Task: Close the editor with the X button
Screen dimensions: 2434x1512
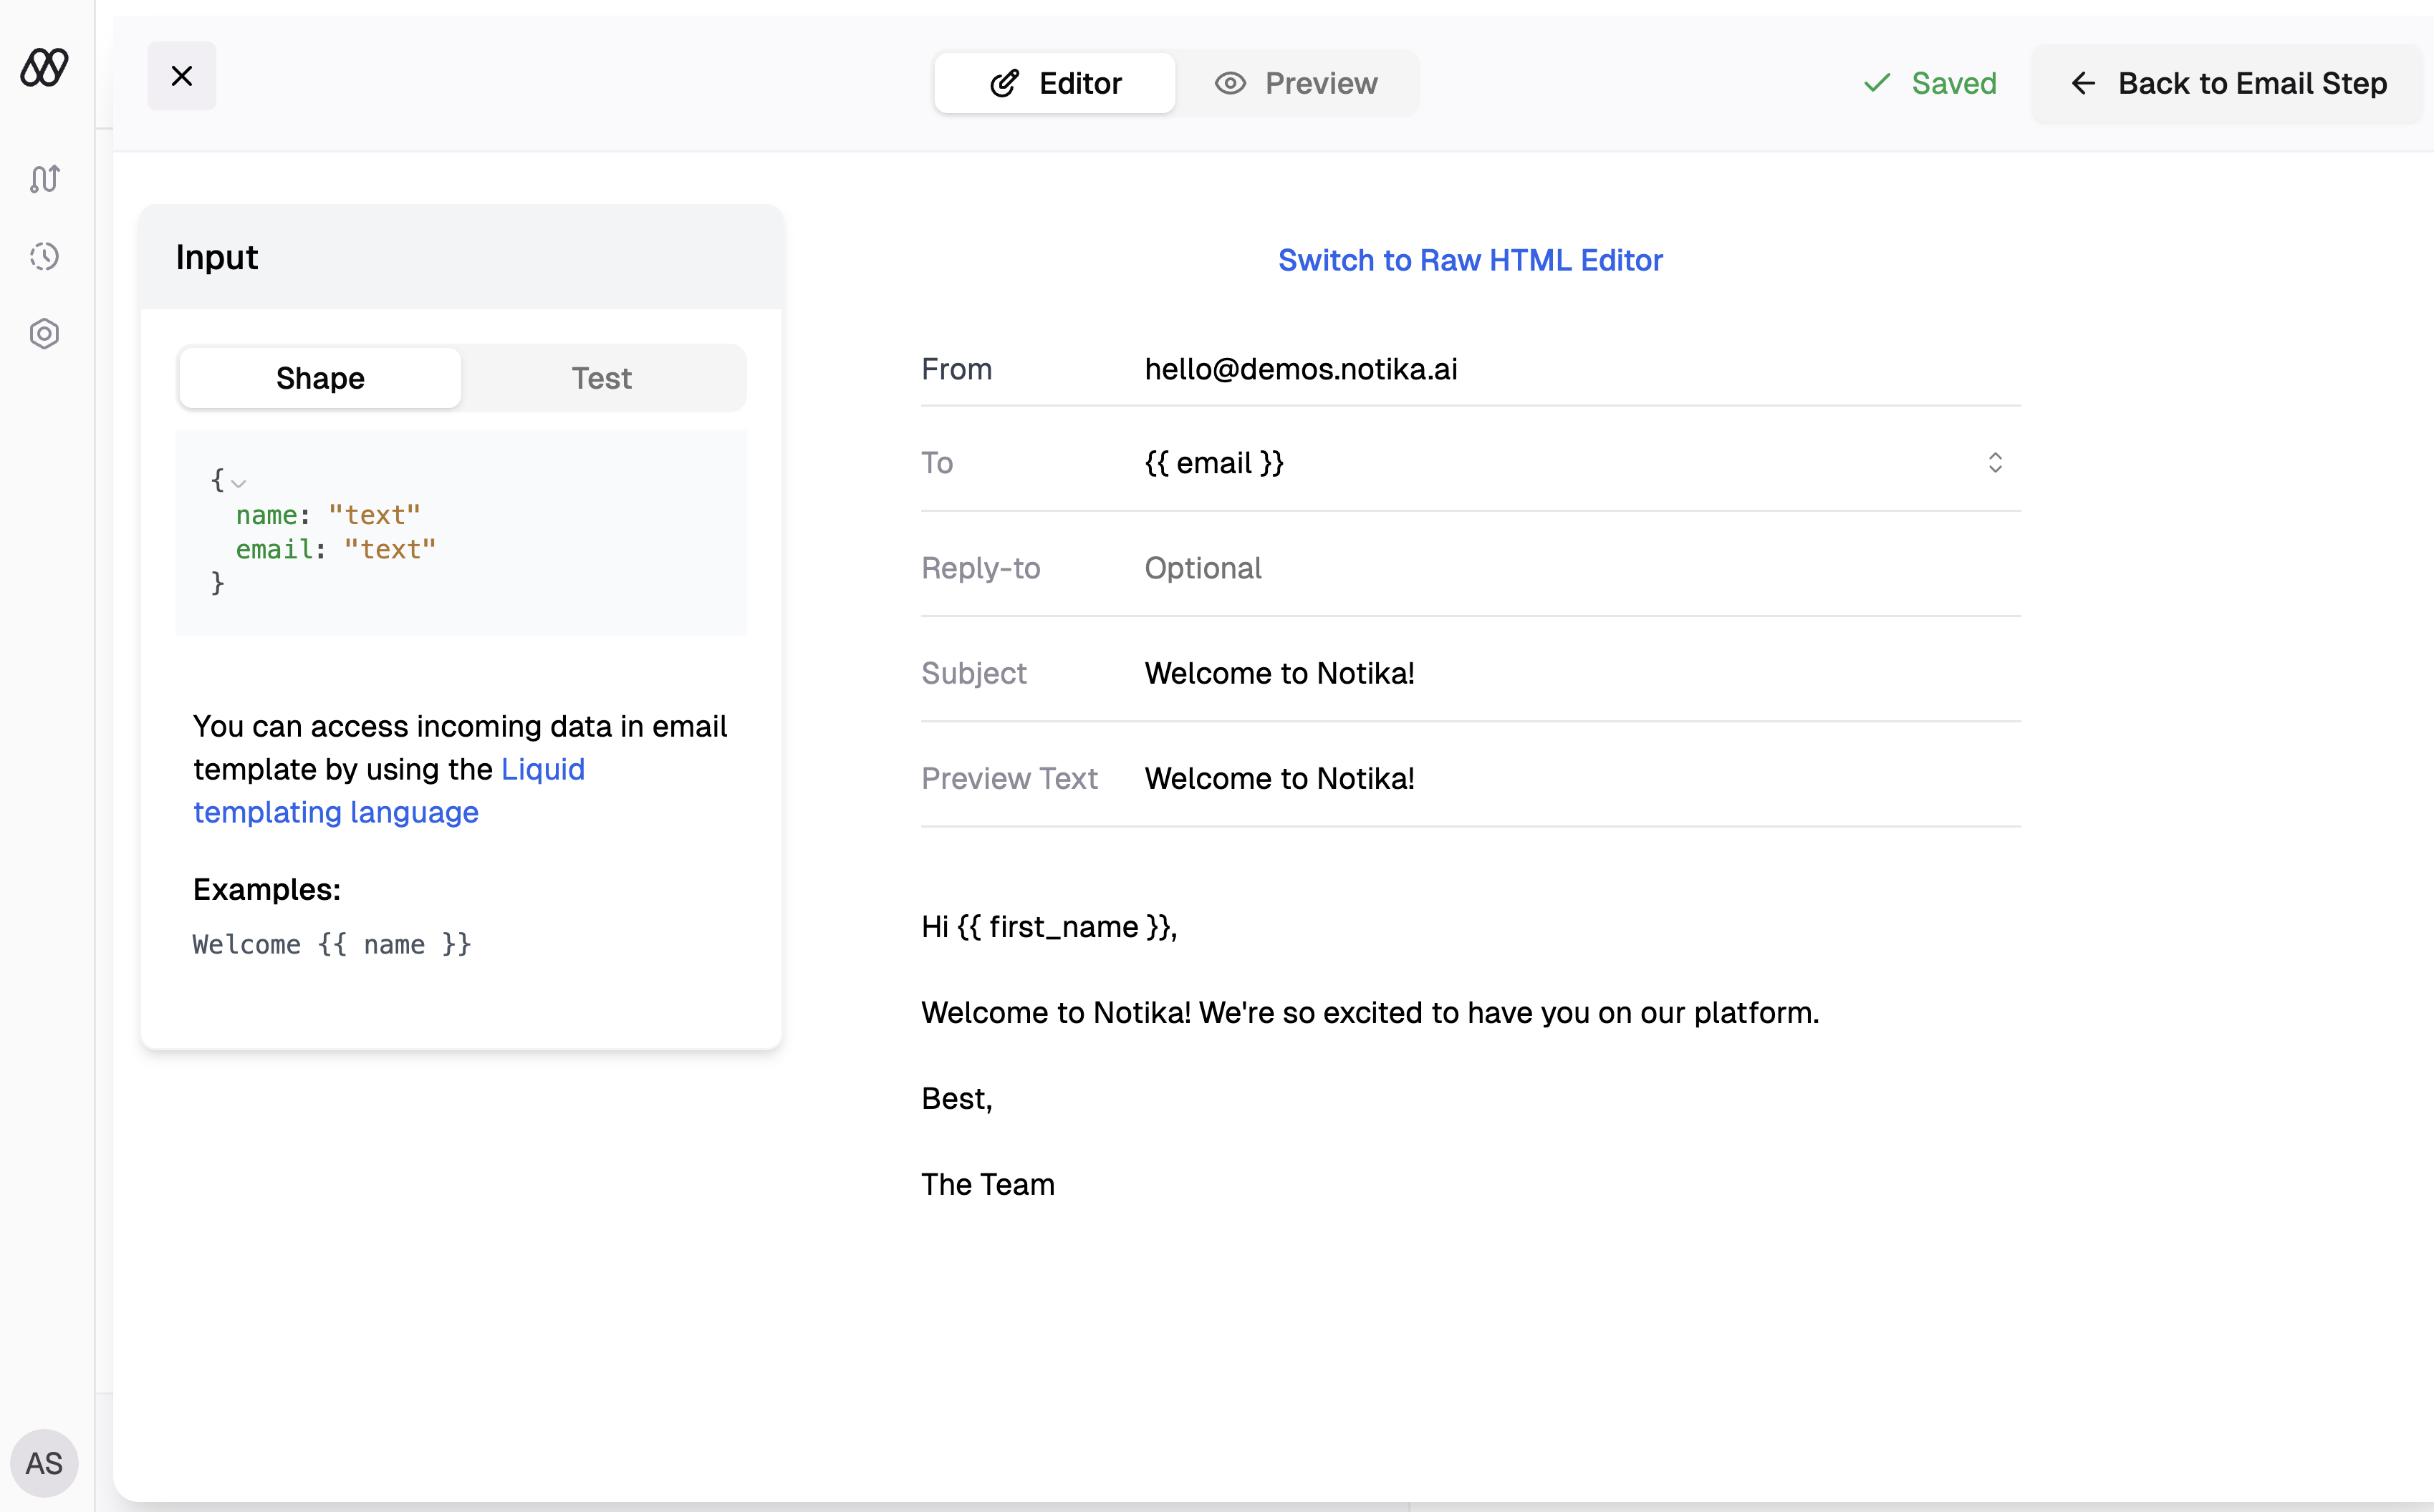Action: [x=181, y=75]
